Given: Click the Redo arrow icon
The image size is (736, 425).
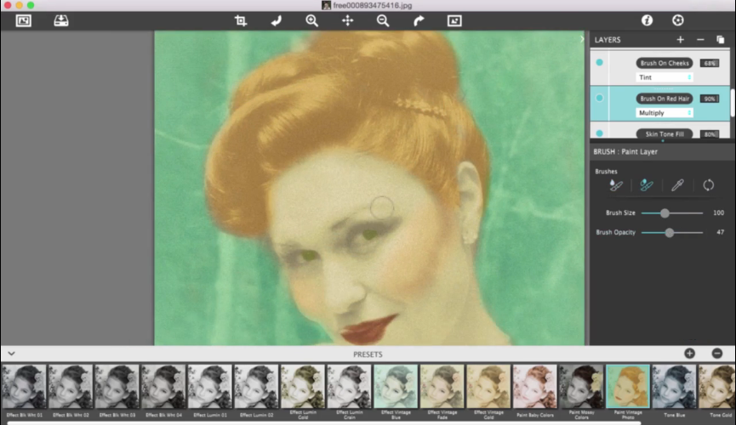Looking at the screenshot, I should (x=419, y=20).
